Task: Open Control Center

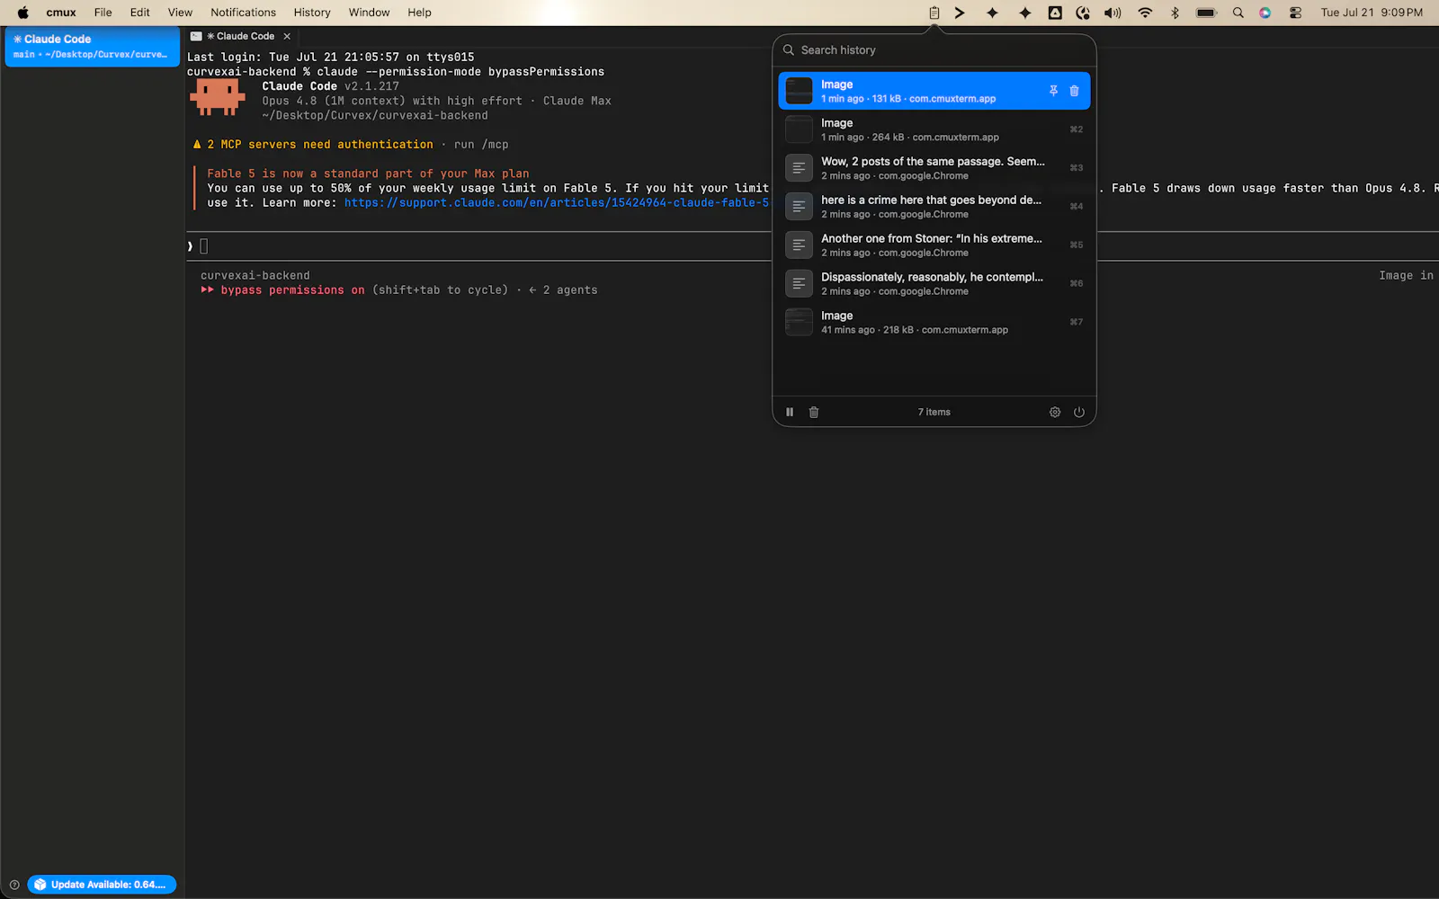Action: [1295, 13]
